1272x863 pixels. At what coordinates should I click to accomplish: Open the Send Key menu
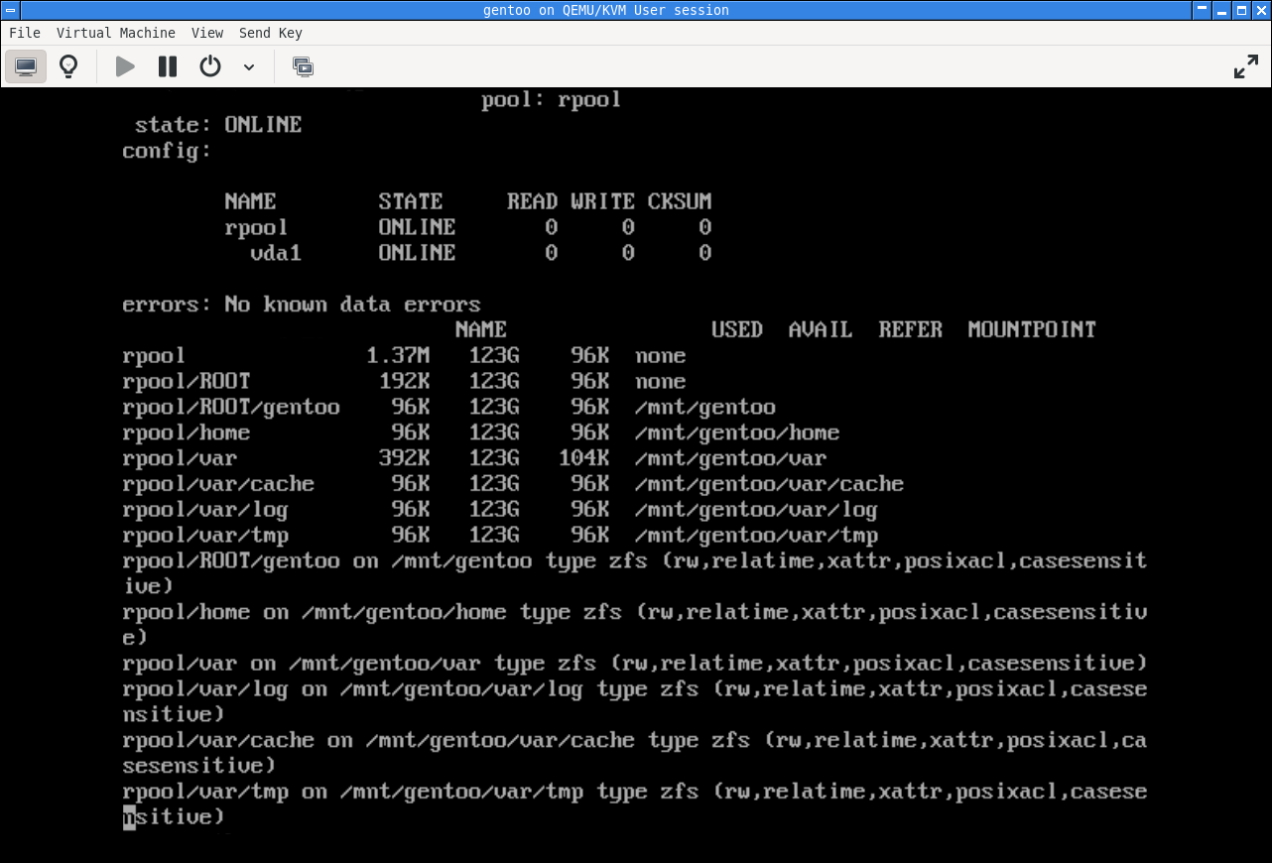(271, 33)
